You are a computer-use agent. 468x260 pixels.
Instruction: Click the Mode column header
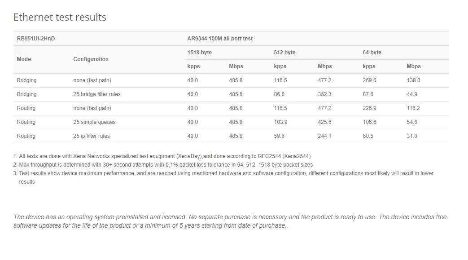tap(24, 59)
